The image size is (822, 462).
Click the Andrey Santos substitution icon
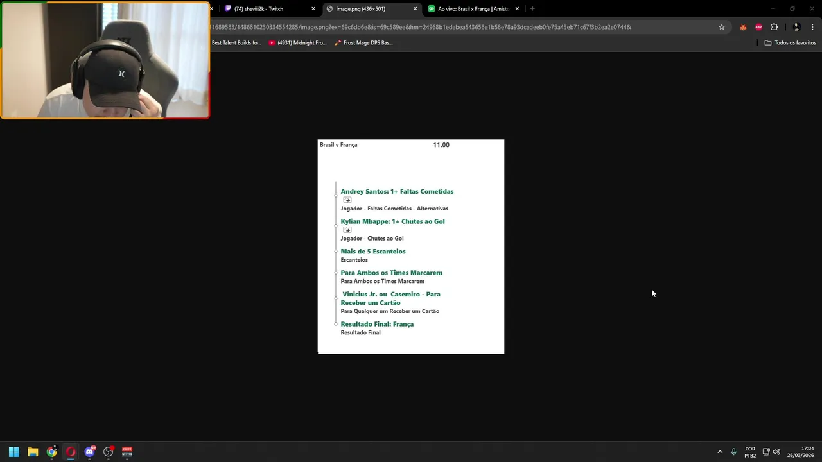pos(347,200)
